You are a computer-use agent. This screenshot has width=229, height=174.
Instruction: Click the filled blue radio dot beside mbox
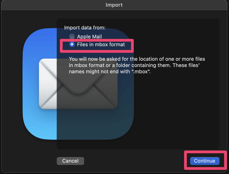pos(72,44)
